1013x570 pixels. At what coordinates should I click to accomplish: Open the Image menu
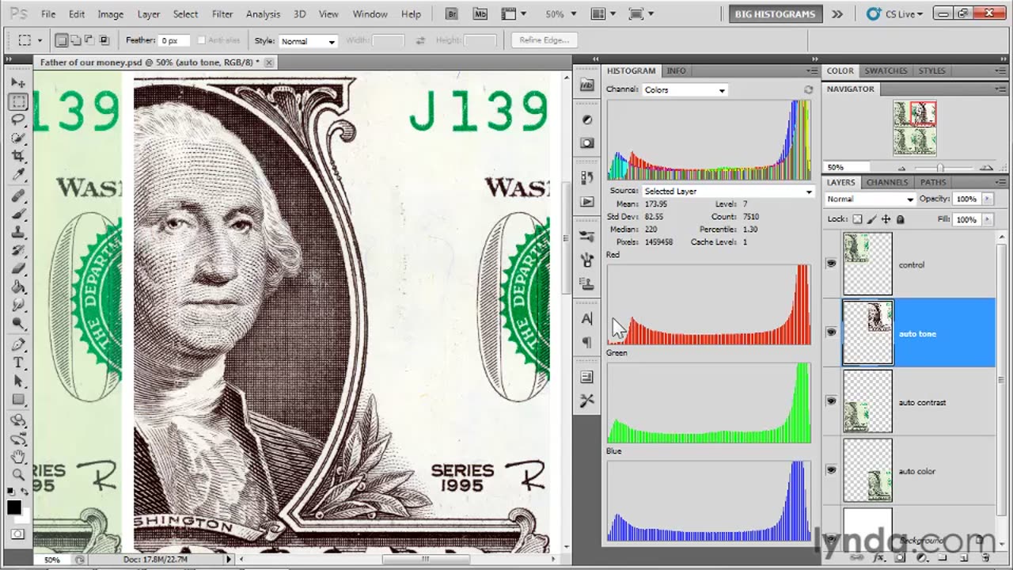[x=110, y=14]
